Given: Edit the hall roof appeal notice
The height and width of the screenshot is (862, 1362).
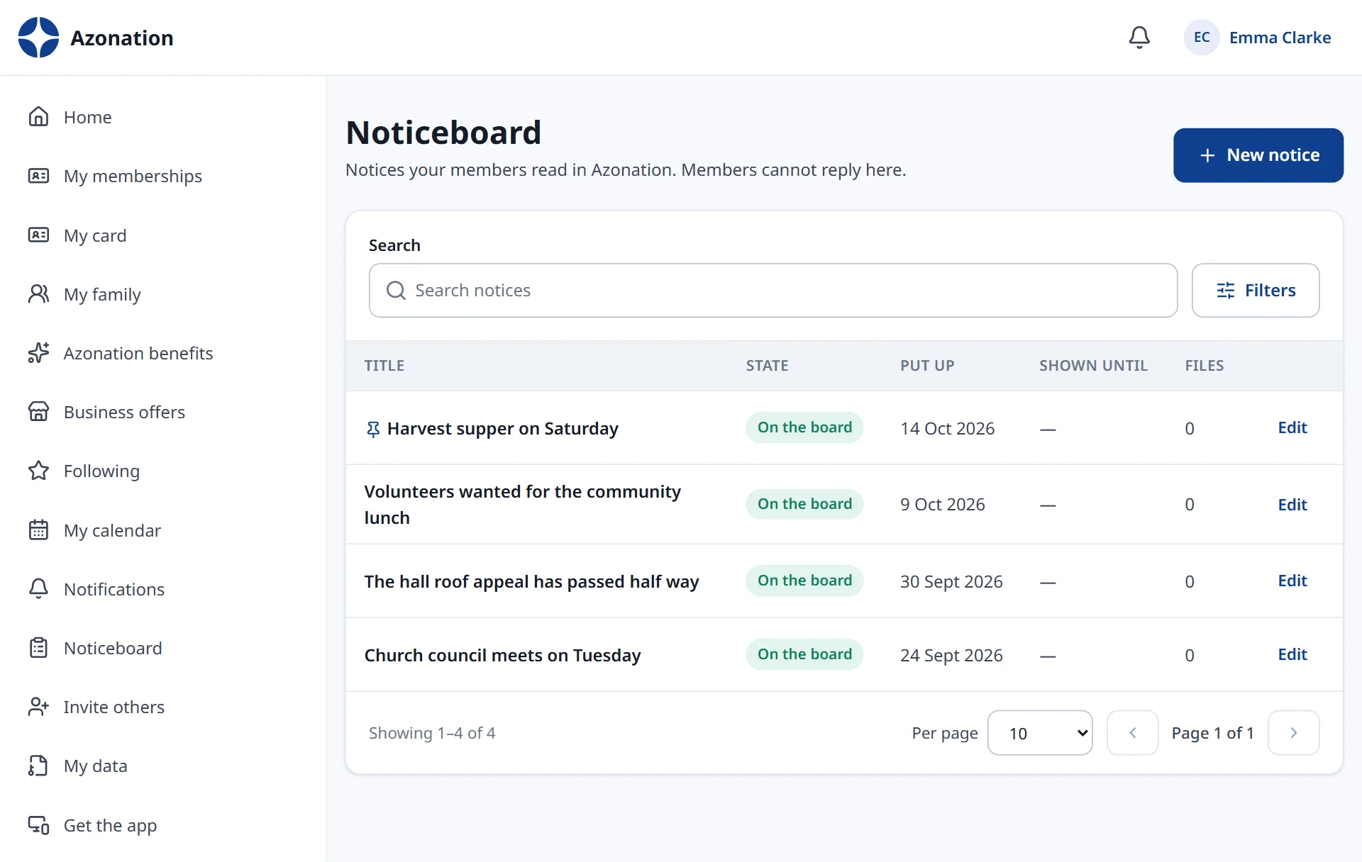Looking at the screenshot, I should point(1292,581).
